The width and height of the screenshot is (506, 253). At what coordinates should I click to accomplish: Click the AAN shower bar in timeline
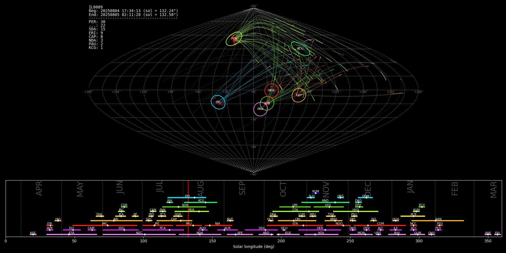438,221
